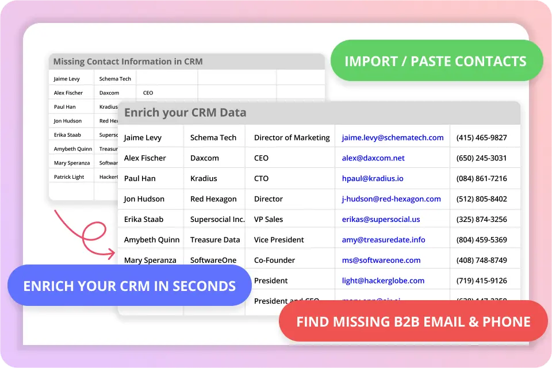Click phone number (804) 459-5369
Screen dimensions: 552x368
coord(482,240)
